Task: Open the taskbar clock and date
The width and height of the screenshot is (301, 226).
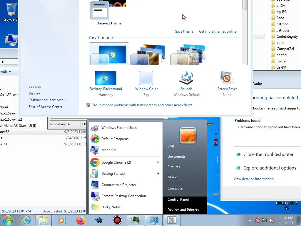Action: point(286,220)
